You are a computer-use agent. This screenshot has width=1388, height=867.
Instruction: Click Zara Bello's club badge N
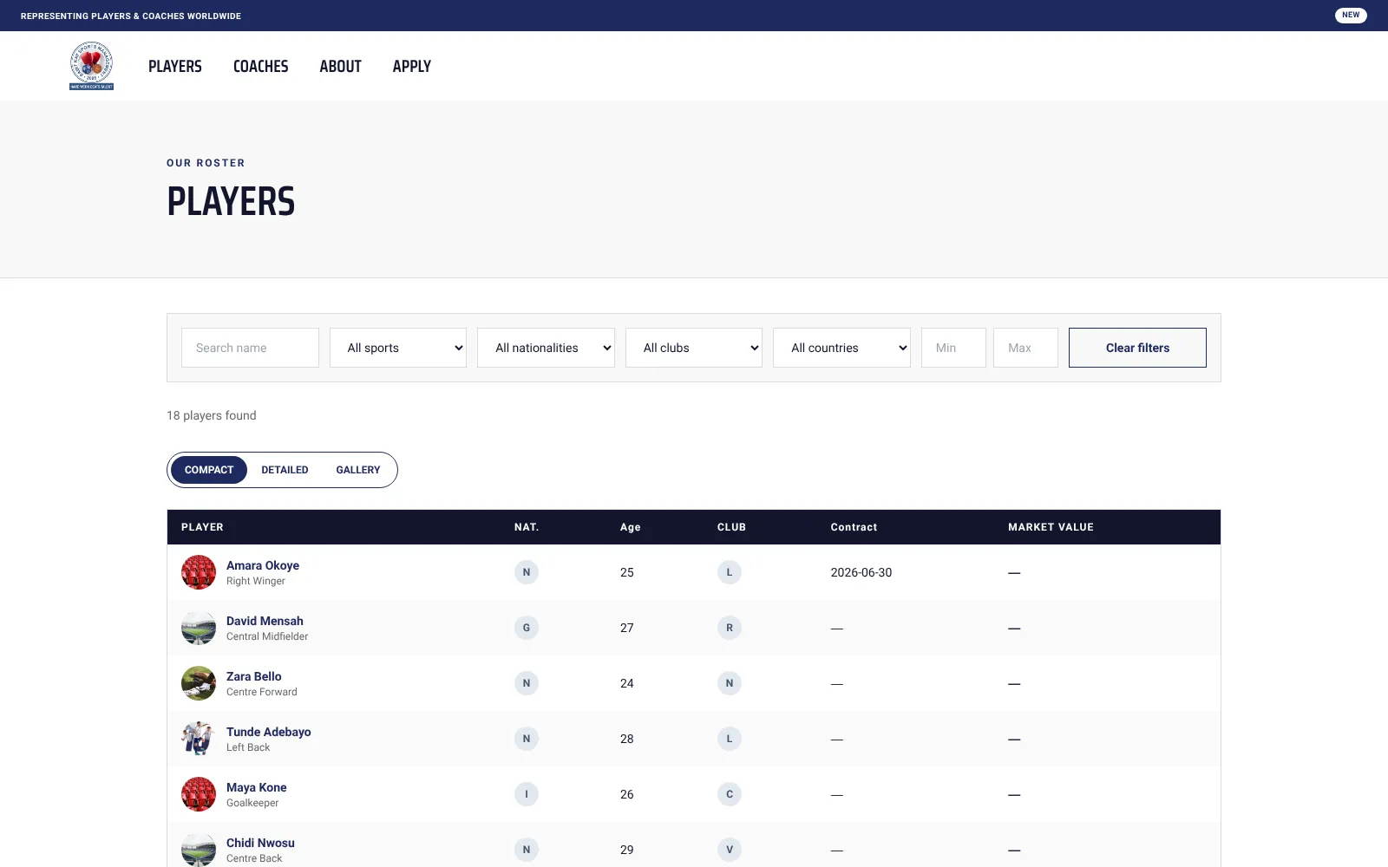click(730, 683)
